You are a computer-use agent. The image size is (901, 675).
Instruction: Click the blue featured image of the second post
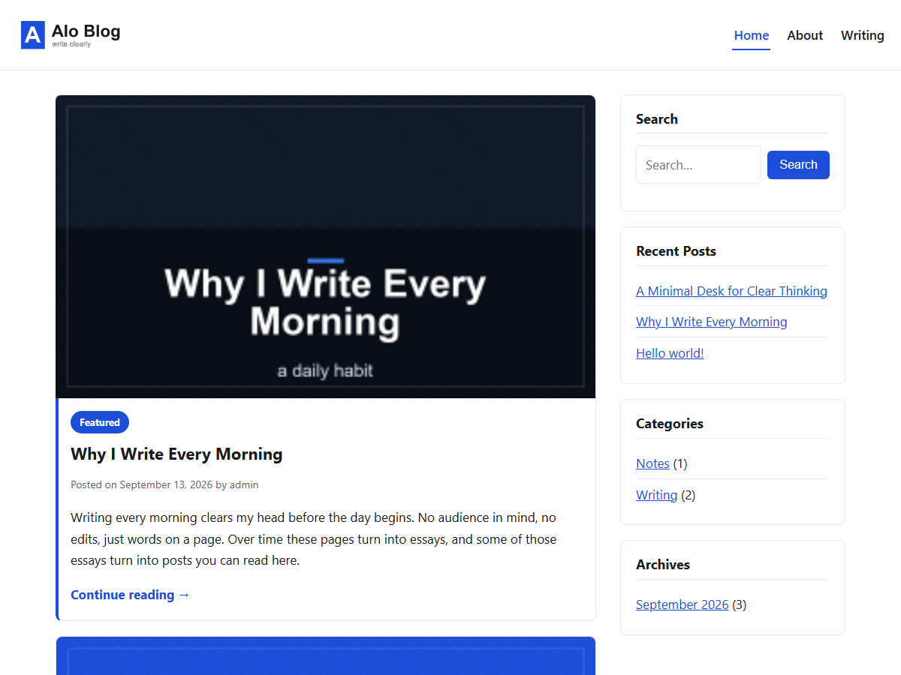(326, 656)
